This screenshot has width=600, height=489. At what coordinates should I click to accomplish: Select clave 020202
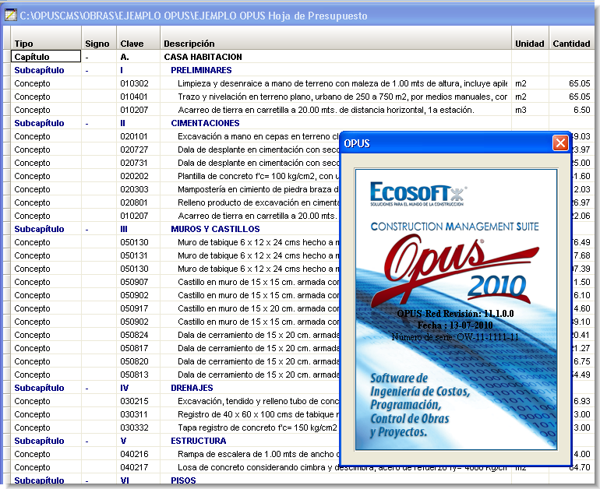[134, 176]
